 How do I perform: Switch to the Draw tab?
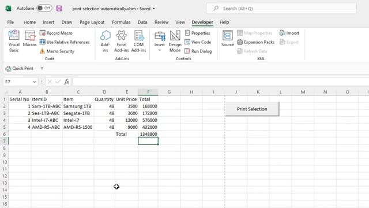pyautogui.click(x=67, y=22)
